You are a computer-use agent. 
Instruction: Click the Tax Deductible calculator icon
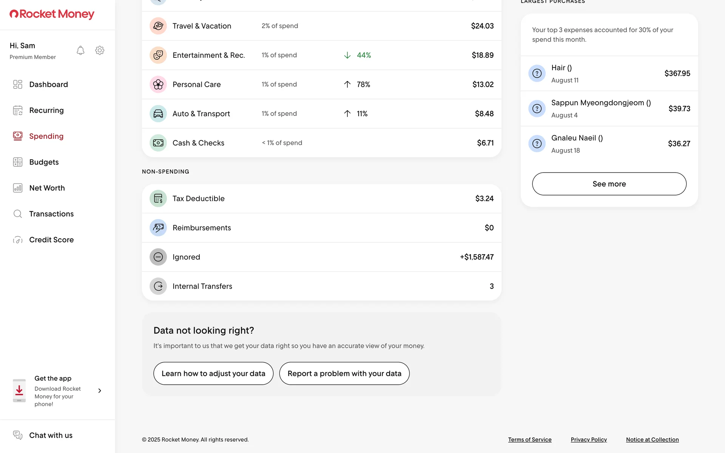pyautogui.click(x=158, y=199)
